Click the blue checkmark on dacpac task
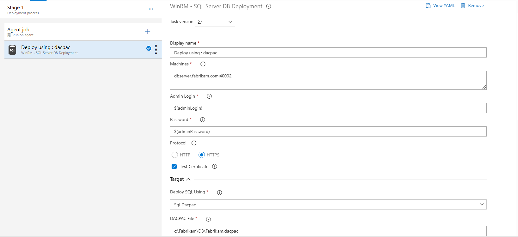 (x=148, y=48)
